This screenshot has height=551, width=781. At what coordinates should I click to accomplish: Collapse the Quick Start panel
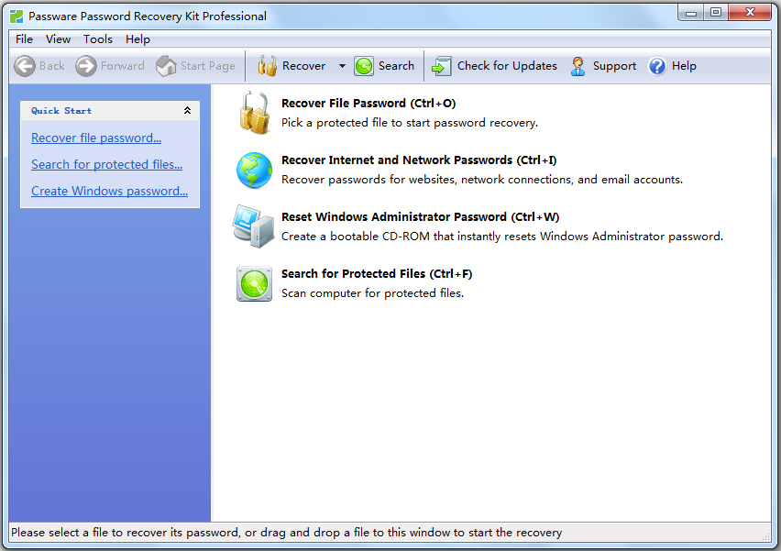coord(187,111)
